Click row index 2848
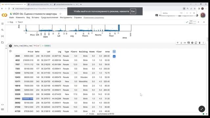 (17, 56)
